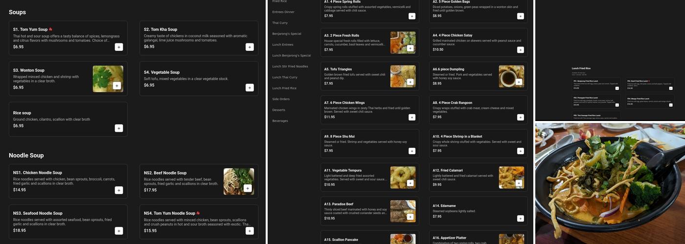Select Side Orders category
Image resolution: width=685 pixels, height=244 pixels.
click(x=281, y=99)
